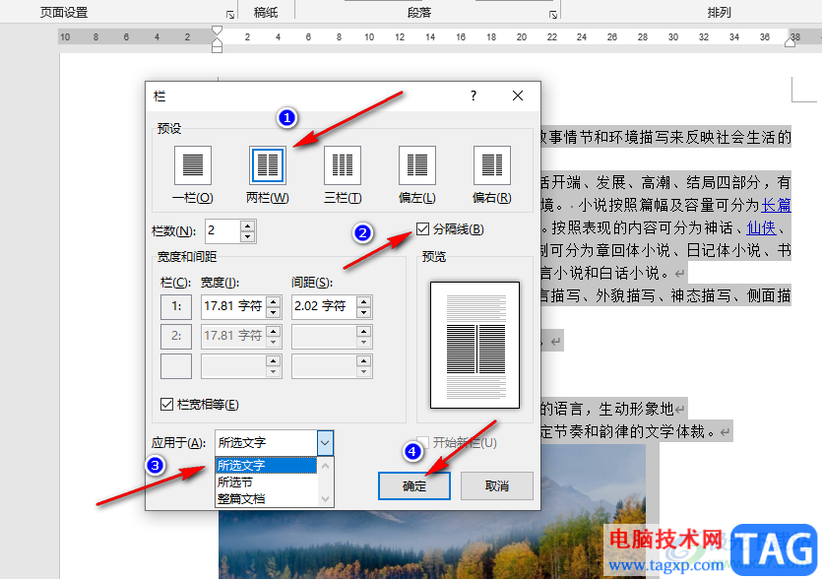Click the first-line indent marker on ruler

pos(217,31)
